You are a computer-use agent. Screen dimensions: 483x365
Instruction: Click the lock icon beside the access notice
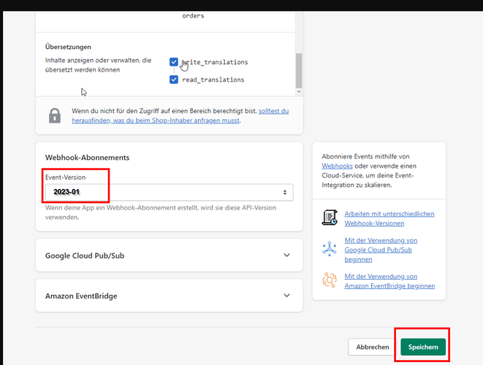55,116
